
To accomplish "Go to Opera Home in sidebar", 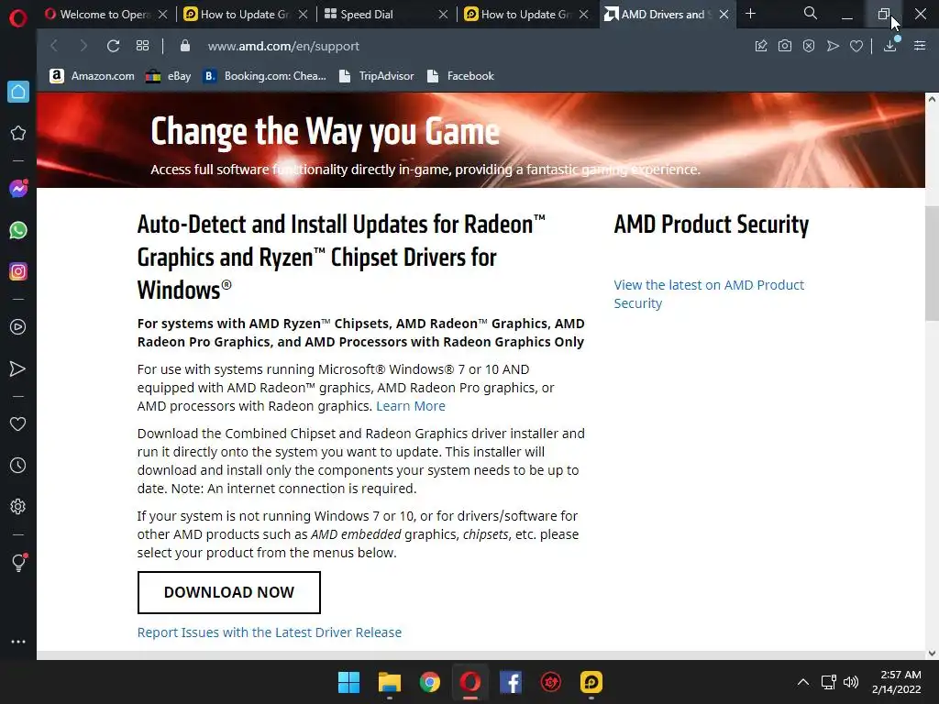I will click(x=18, y=92).
